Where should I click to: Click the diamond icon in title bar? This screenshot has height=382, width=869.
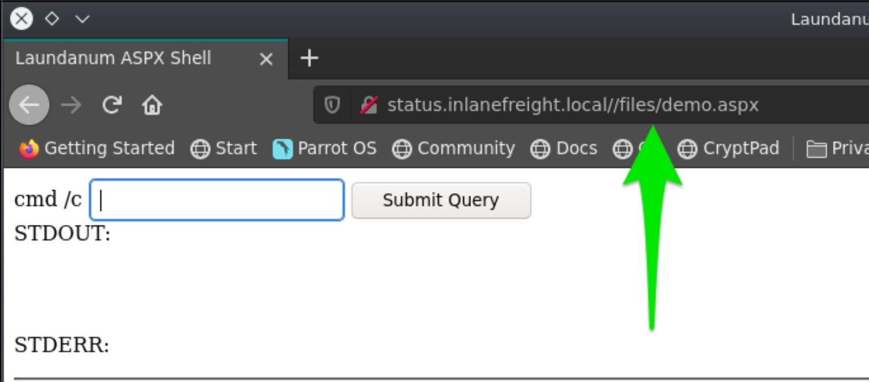pos(52,19)
